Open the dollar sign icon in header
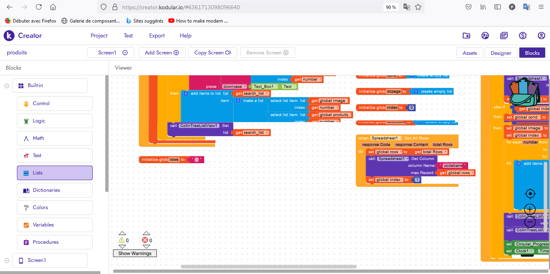 pos(523,35)
